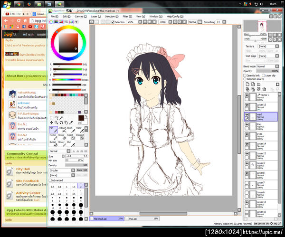Open the Circular brush shape dropdown
The width and height of the screenshot is (285, 237).
click(73, 171)
